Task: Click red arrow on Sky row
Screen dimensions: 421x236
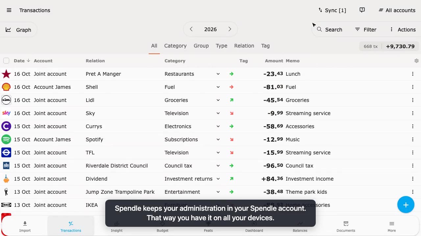Action: coord(232,113)
